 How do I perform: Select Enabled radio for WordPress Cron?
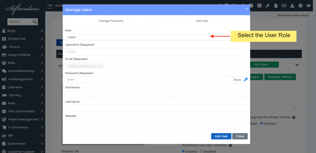pyautogui.click(x=183, y=151)
